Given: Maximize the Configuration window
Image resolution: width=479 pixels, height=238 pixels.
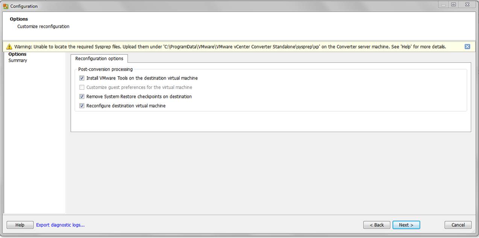Looking at the screenshot, I should click(x=453, y=5).
